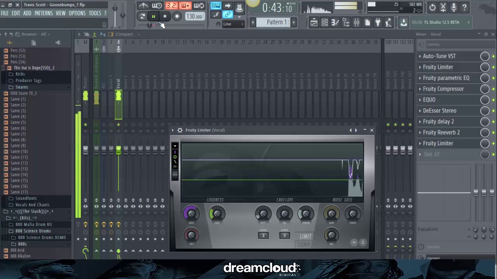
Task: Open the PATTERNS menu
Action: click(x=43, y=13)
